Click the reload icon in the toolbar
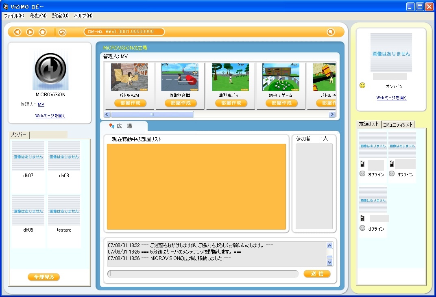Image resolution: width=436 pixels, height=297 pixels. pos(62,33)
